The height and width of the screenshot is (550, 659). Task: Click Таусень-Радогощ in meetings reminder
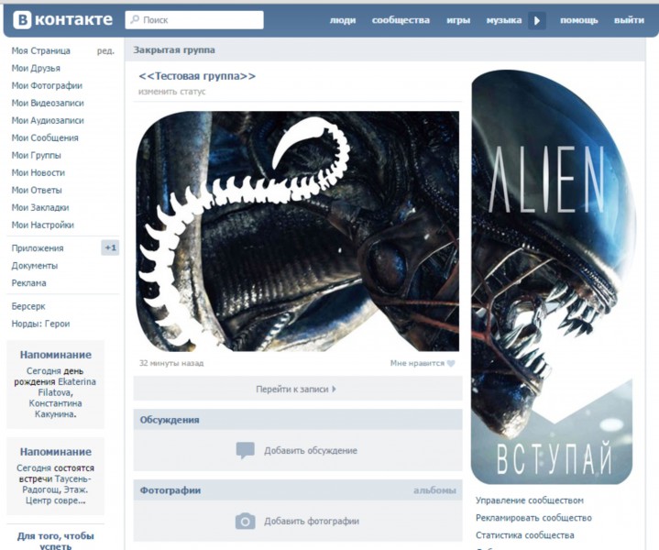pyautogui.click(x=59, y=484)
